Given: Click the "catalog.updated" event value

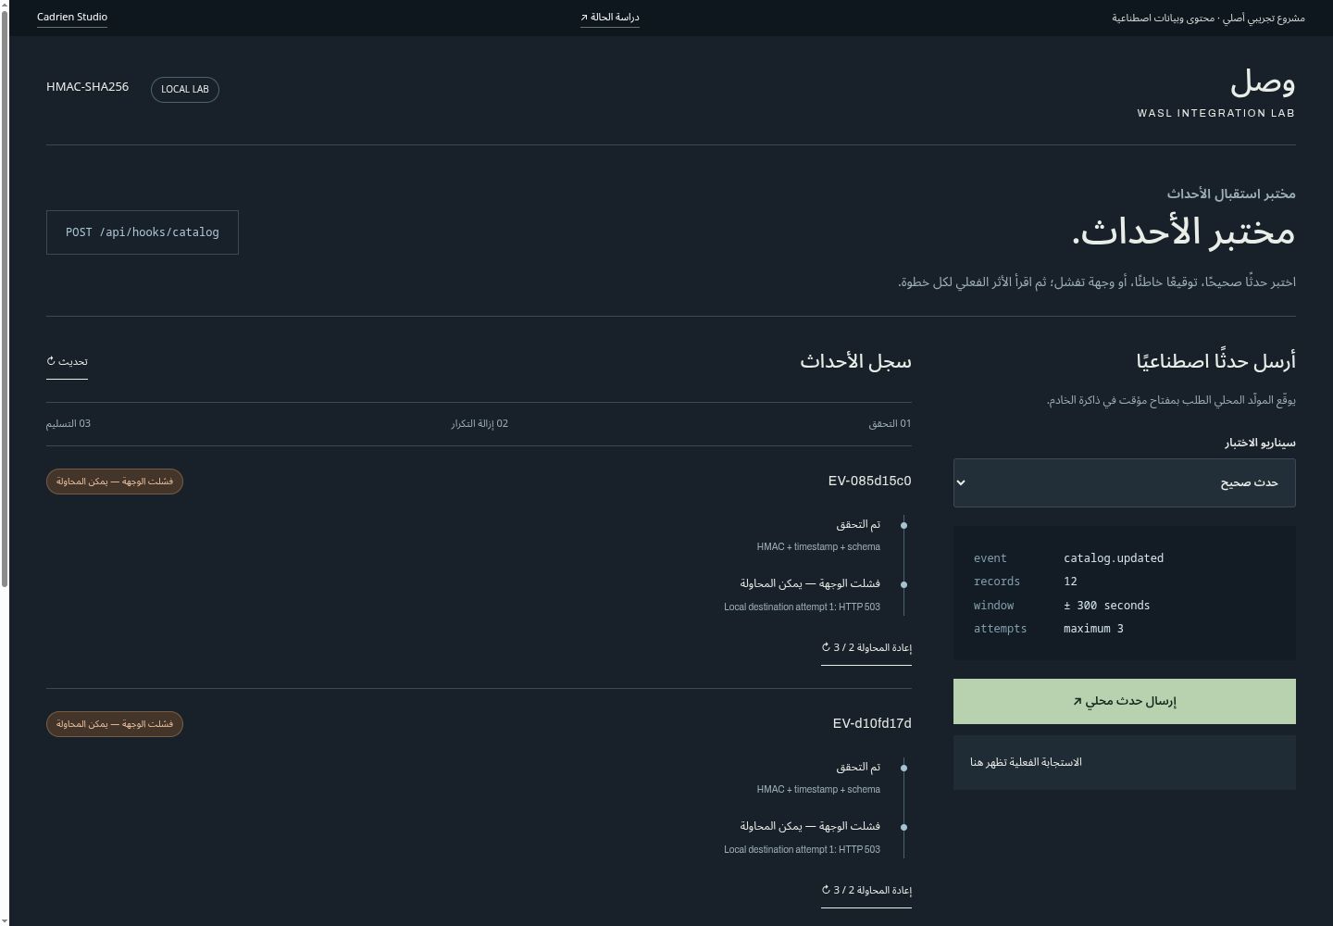Looking at the screenshot, I should point(1114,558).
